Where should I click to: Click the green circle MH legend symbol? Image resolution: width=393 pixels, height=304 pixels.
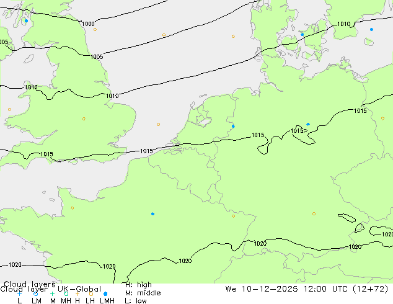(x=66, y=293)
